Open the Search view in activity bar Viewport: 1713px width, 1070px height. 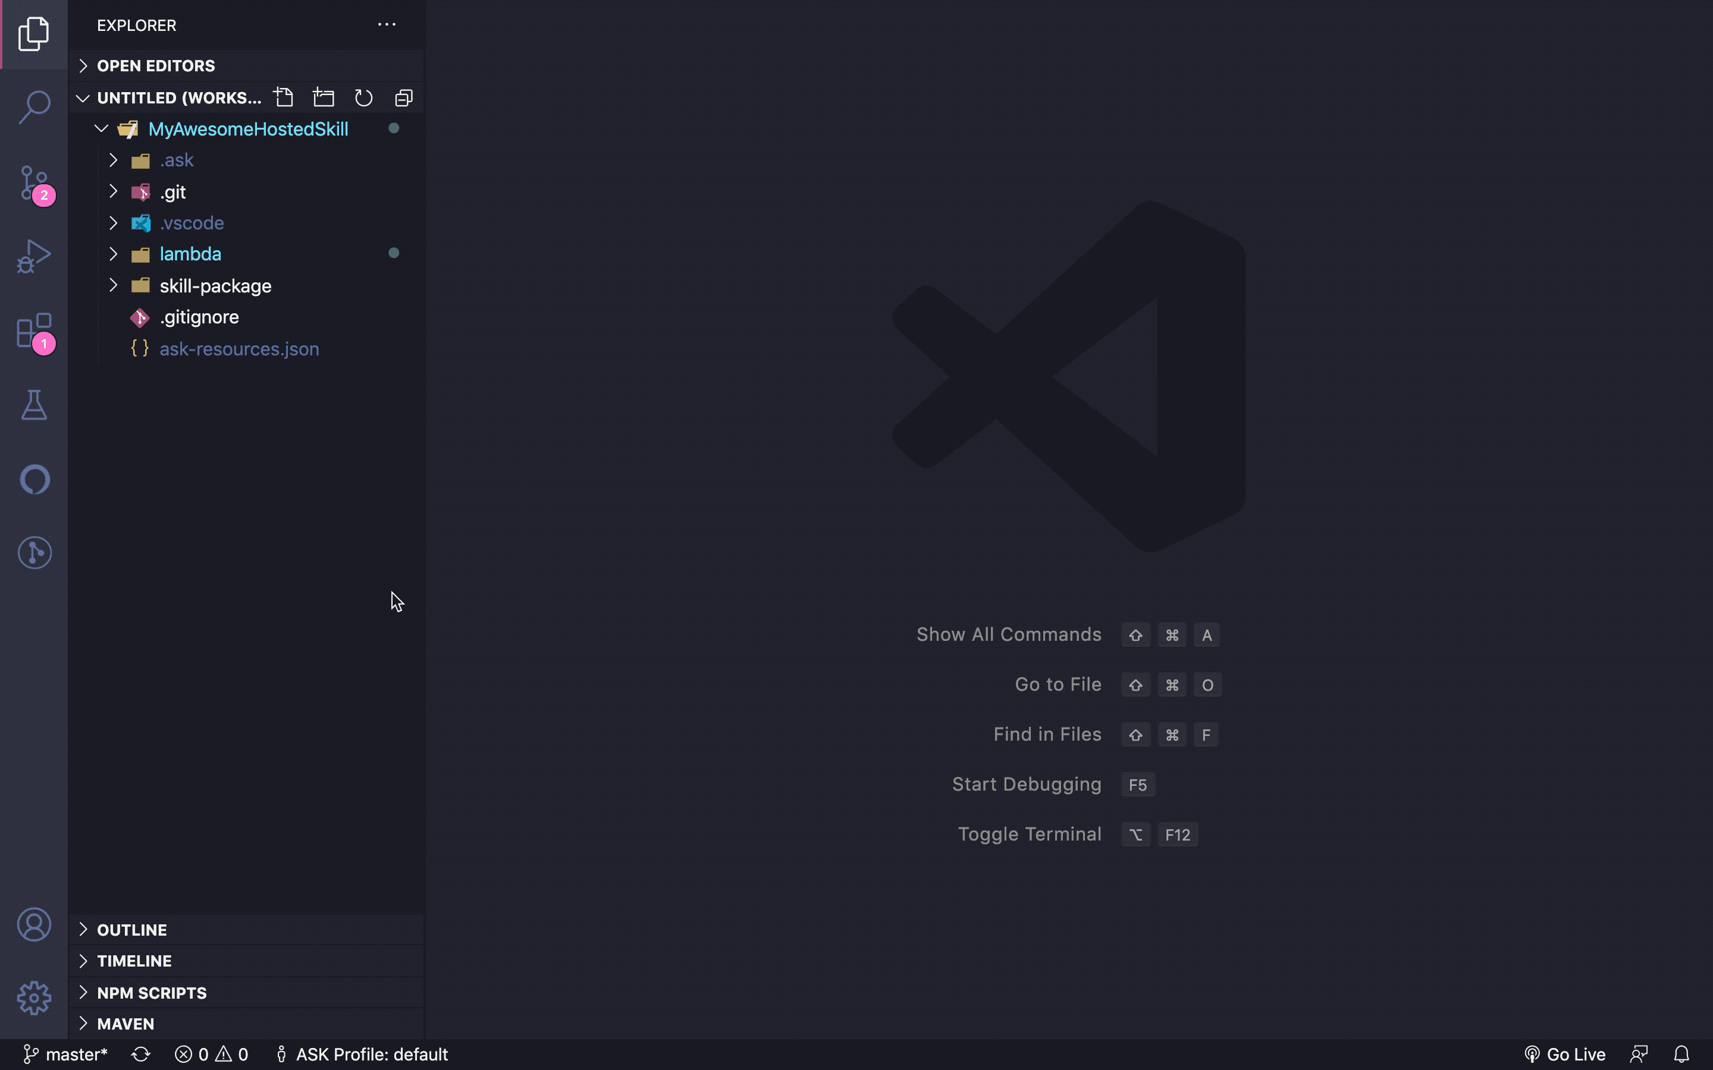coord(34,108)
